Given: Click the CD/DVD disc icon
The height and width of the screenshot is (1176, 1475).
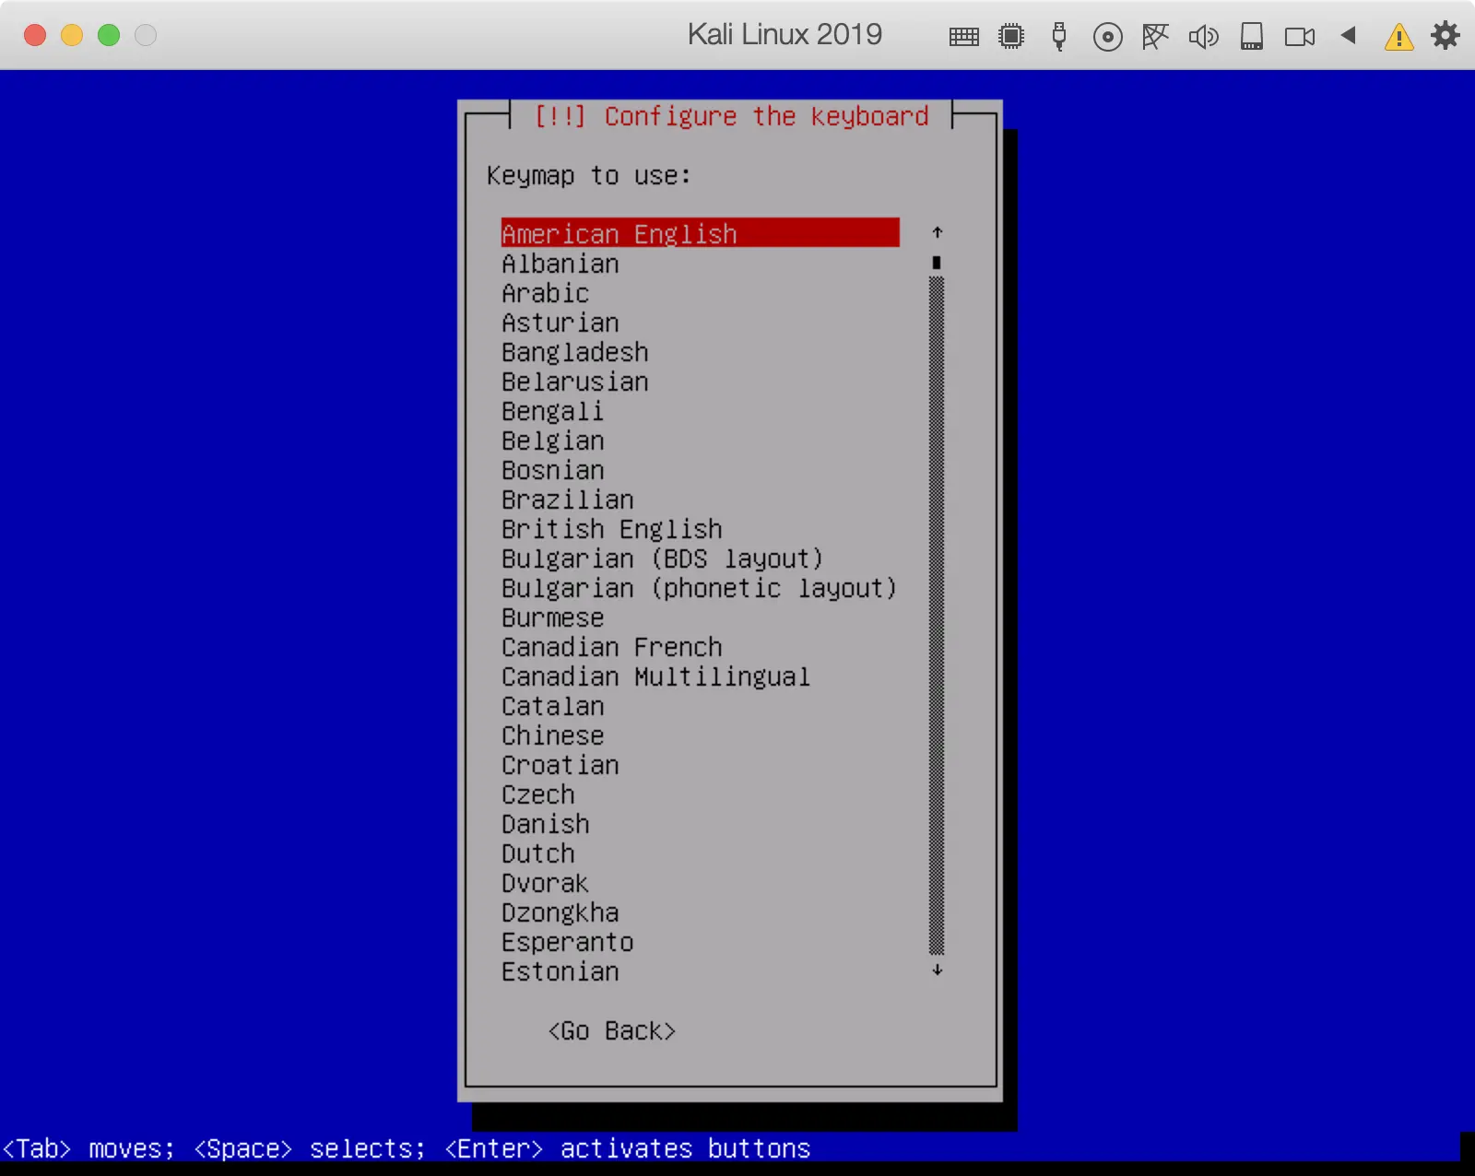Looking at the screenshot, I should (x=1107, y=37).
